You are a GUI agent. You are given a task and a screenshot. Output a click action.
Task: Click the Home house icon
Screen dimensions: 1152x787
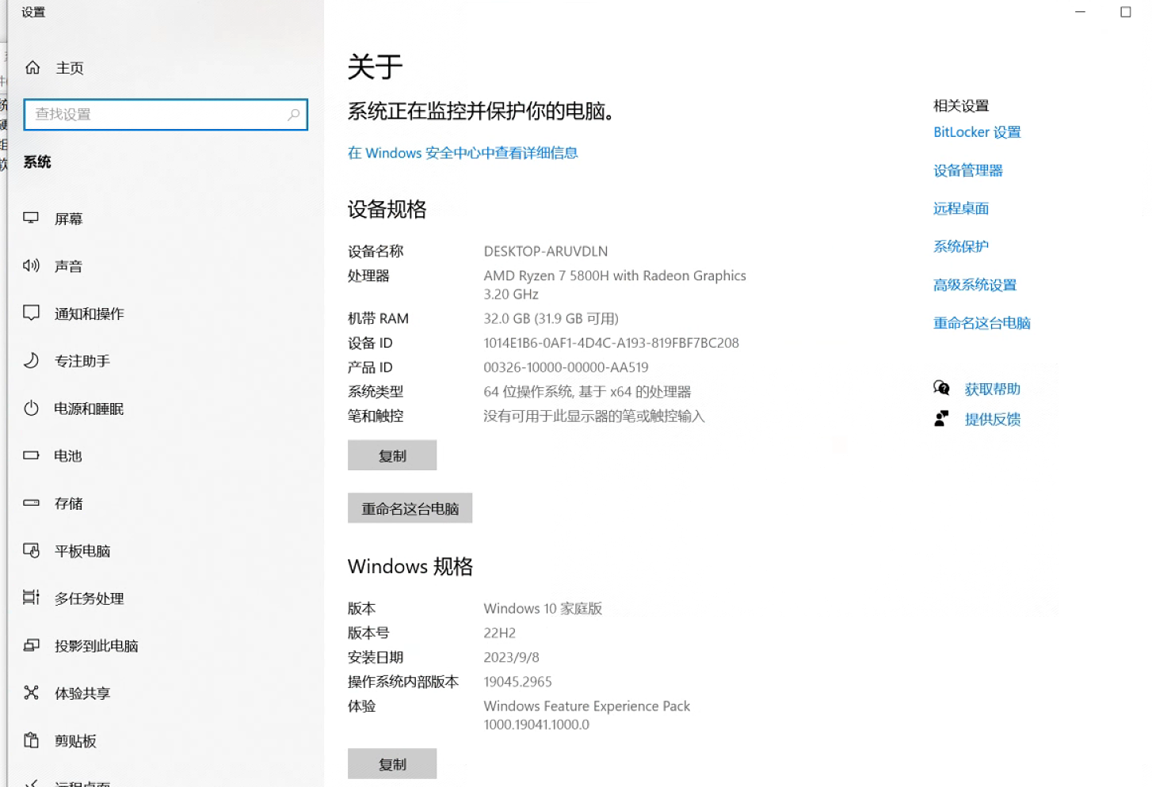[32, 67]
